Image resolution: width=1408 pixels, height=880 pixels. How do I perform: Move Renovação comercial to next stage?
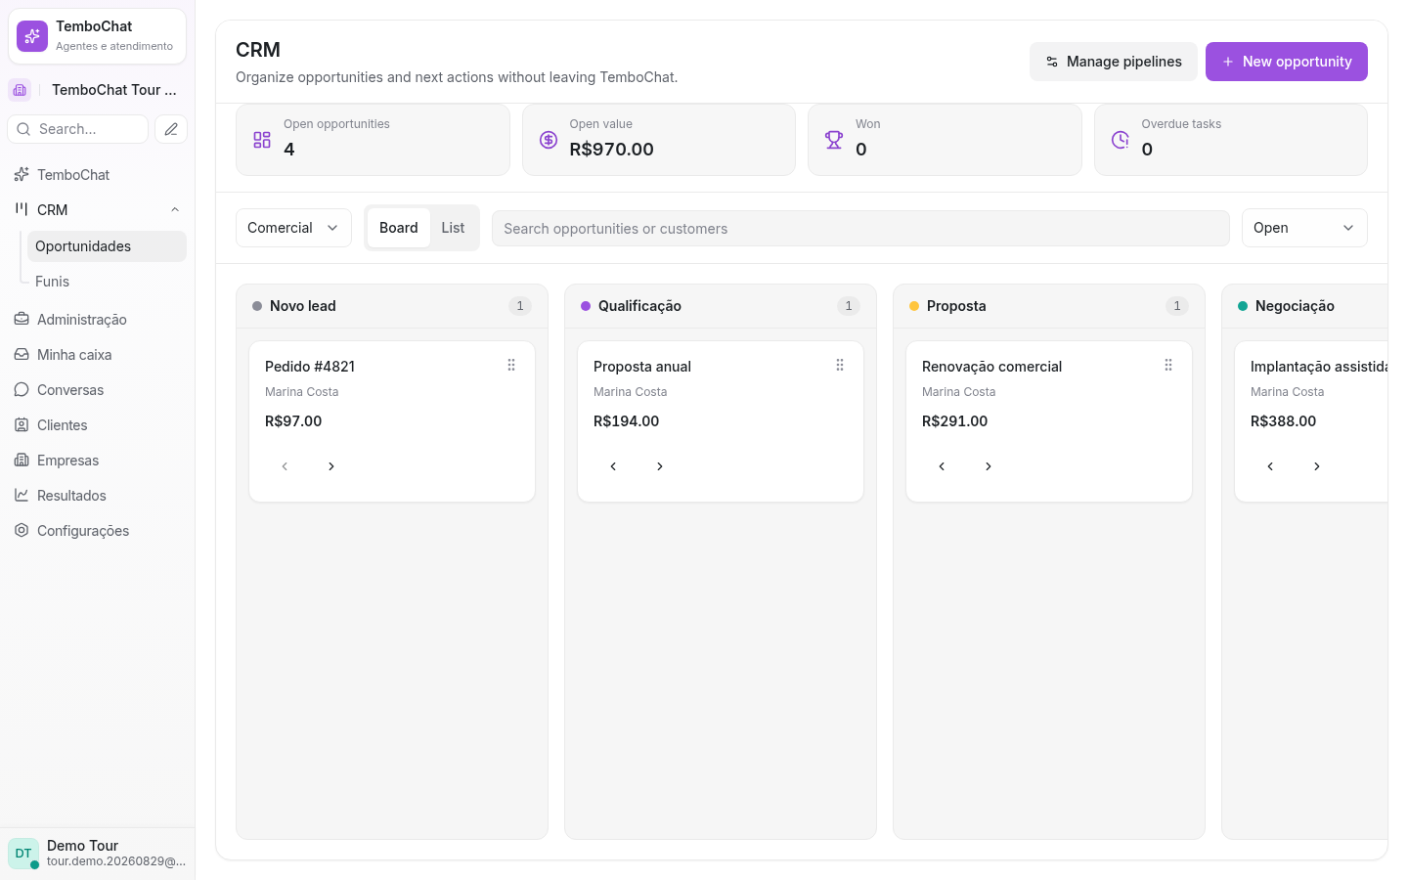[x=989, y=466]
